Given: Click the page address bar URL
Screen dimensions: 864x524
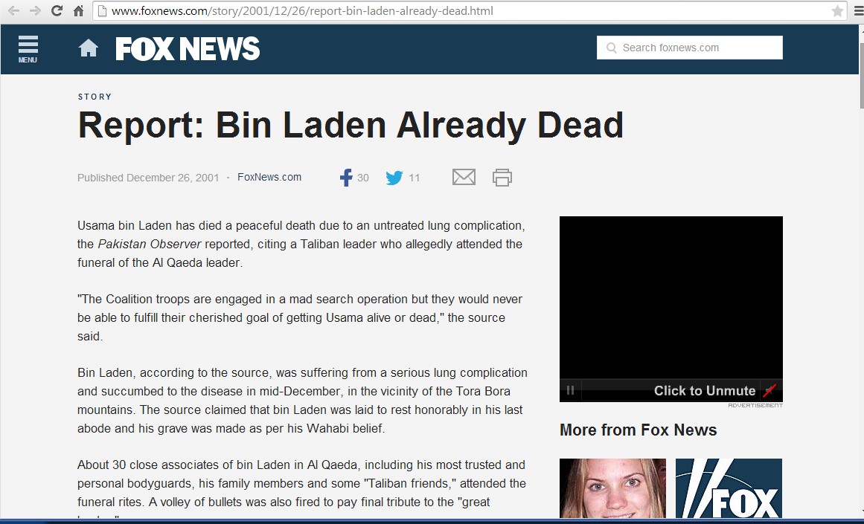Looking at the screenshot, I should (x=302, y=11).
